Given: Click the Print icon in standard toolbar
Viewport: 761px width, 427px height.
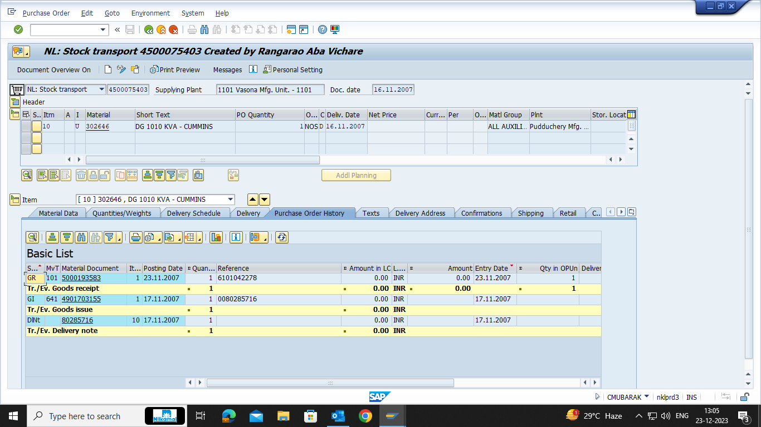Looking at the screenshot, I should [x=192, y=29].
